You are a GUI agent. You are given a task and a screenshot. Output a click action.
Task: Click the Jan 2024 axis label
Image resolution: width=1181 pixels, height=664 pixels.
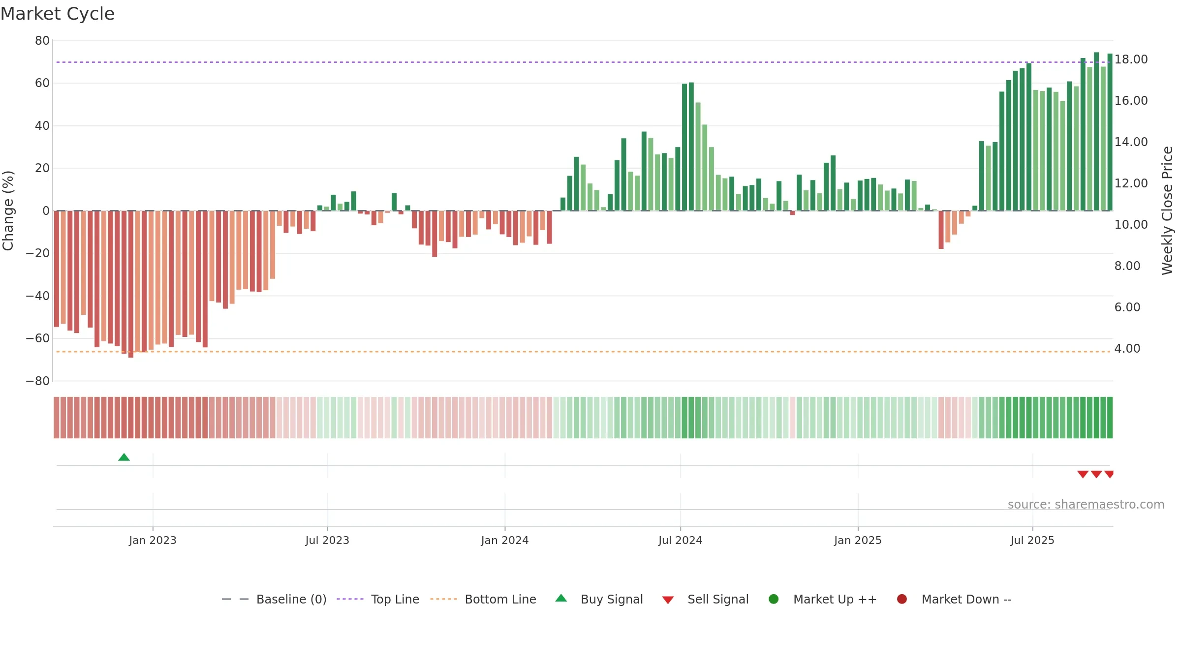pyautogui.click(x=505, y=541)
